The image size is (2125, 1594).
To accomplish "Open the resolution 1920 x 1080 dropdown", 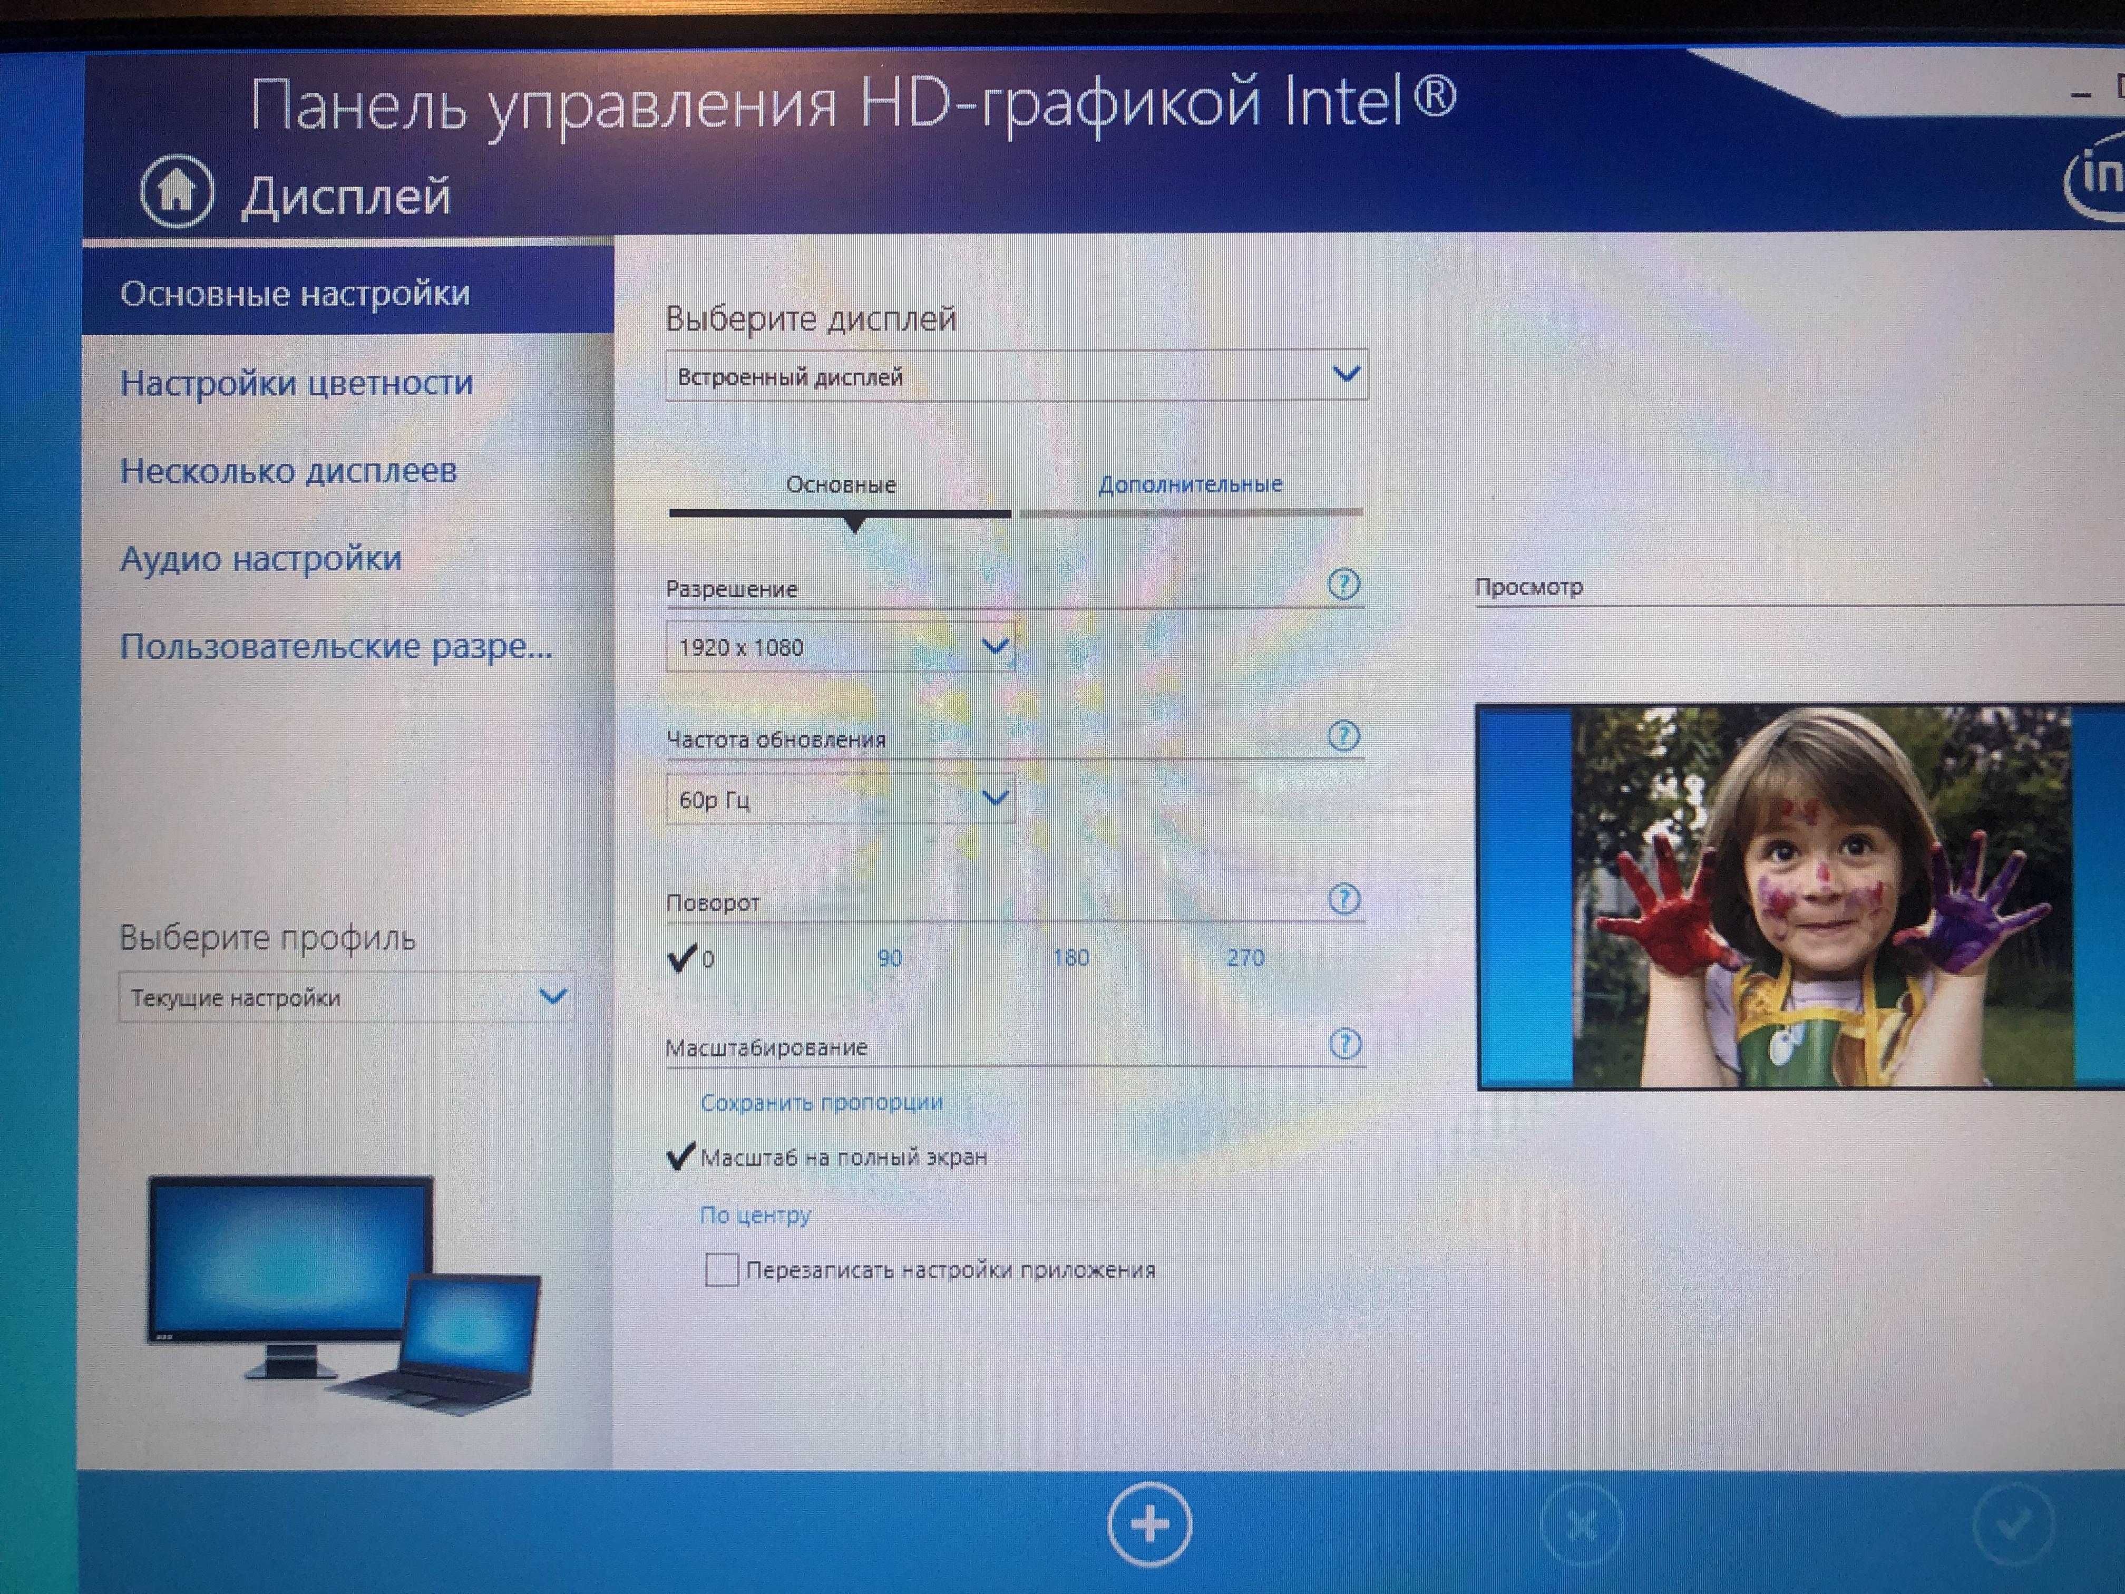I will point(840,647).
